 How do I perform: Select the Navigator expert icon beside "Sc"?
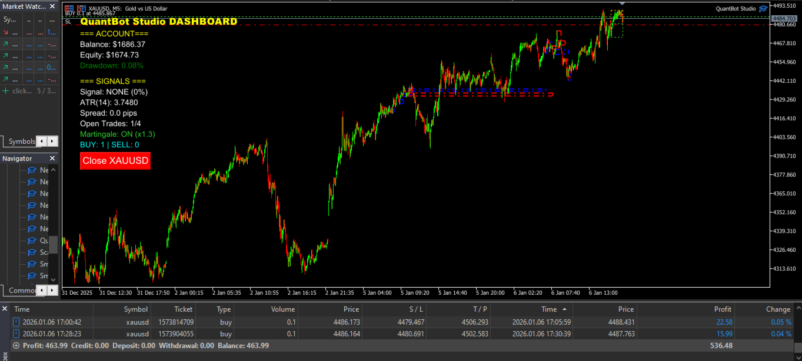tap(32, 252)
